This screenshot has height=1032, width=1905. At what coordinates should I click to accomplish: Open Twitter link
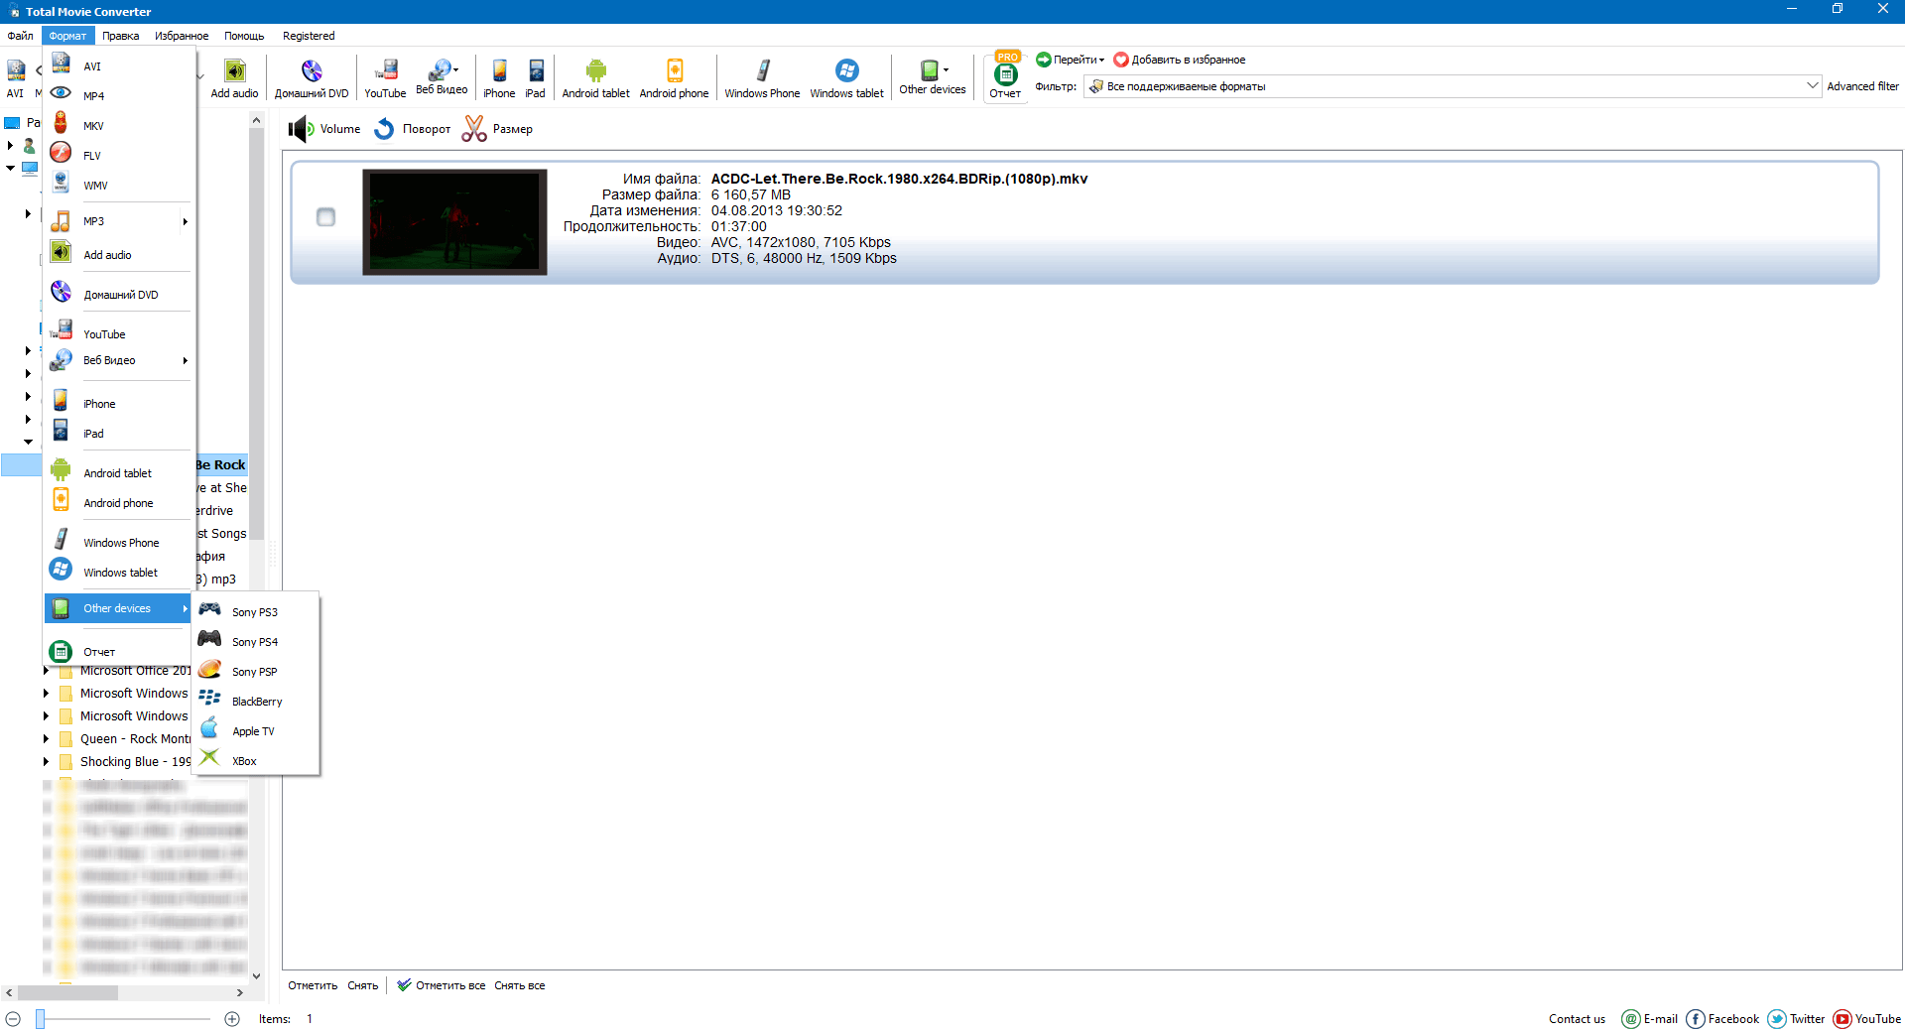[x=1797, y=1019]
